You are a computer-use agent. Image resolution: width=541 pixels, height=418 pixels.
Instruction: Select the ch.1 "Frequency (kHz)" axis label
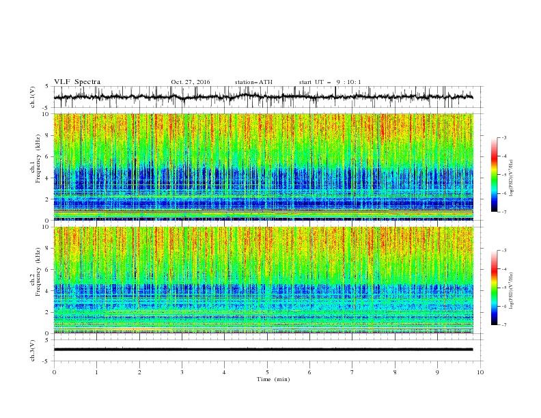click(x=38, y=159)
